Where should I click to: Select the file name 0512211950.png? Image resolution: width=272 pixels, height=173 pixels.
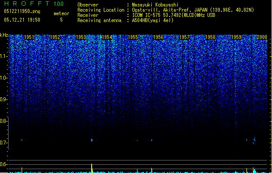coord(22,12)
